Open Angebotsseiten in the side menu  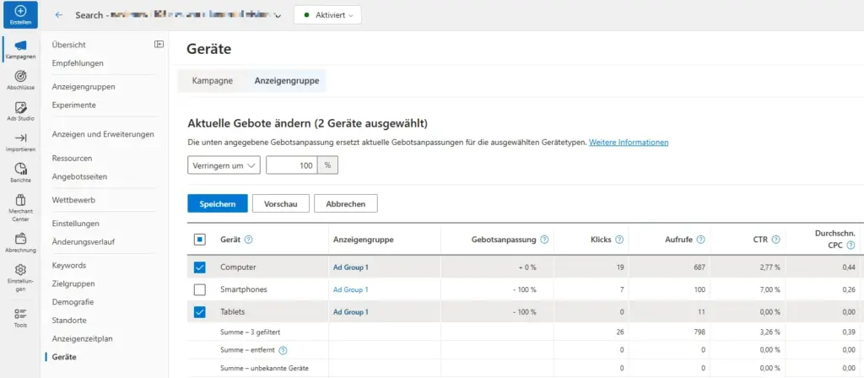pos(79,177)
